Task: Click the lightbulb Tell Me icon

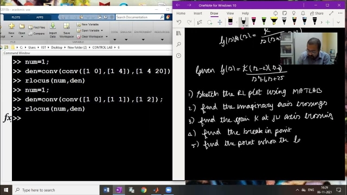Action: tap(294, 13)
